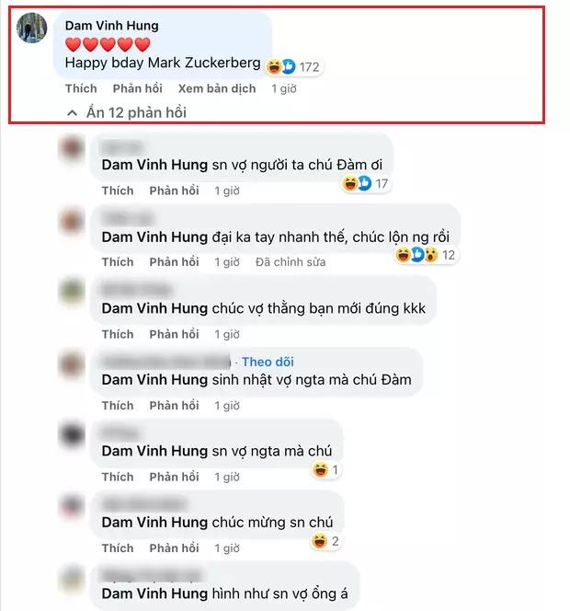View the 12 reactions on 'đại ka' reply
This screenshot has width=570, height=611.
tap(426, 255)
